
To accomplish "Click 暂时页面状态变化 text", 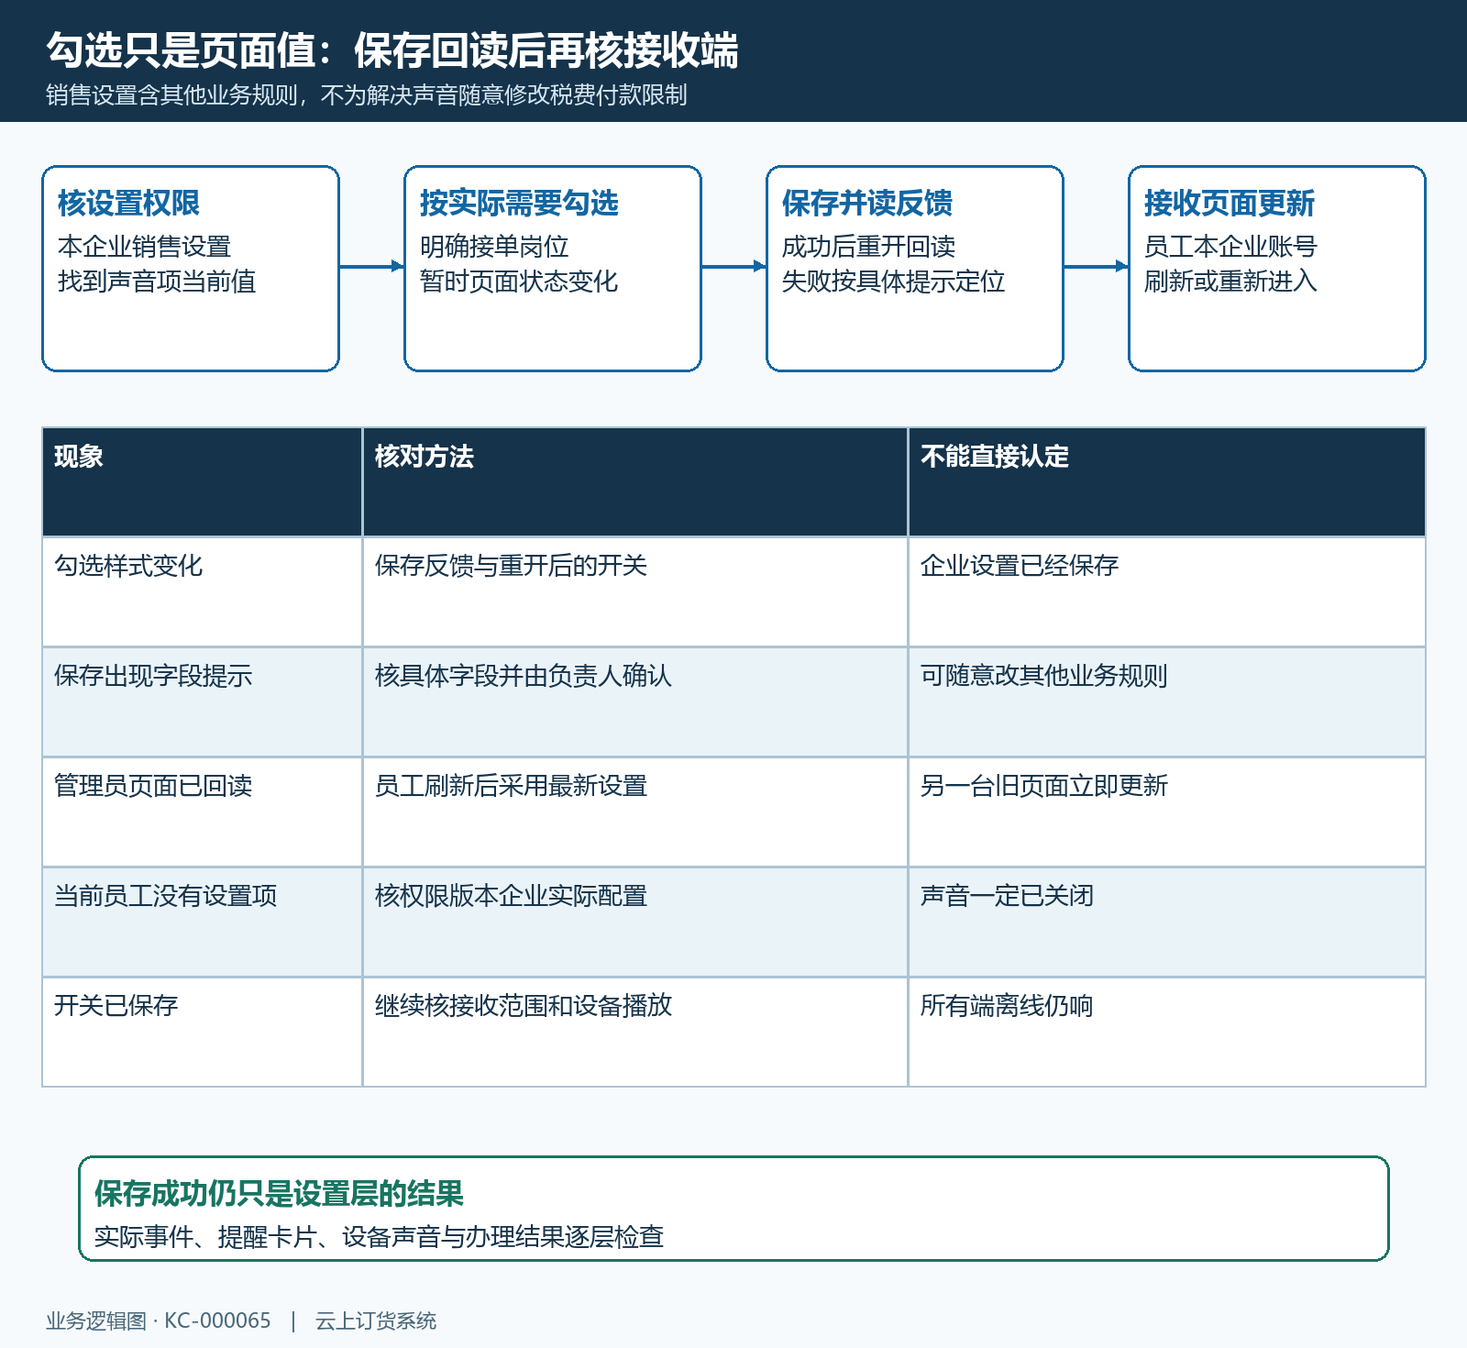I will [x=518, y=282].
